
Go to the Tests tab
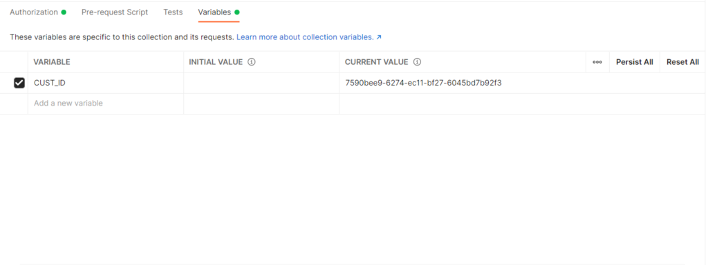[173, 12]
